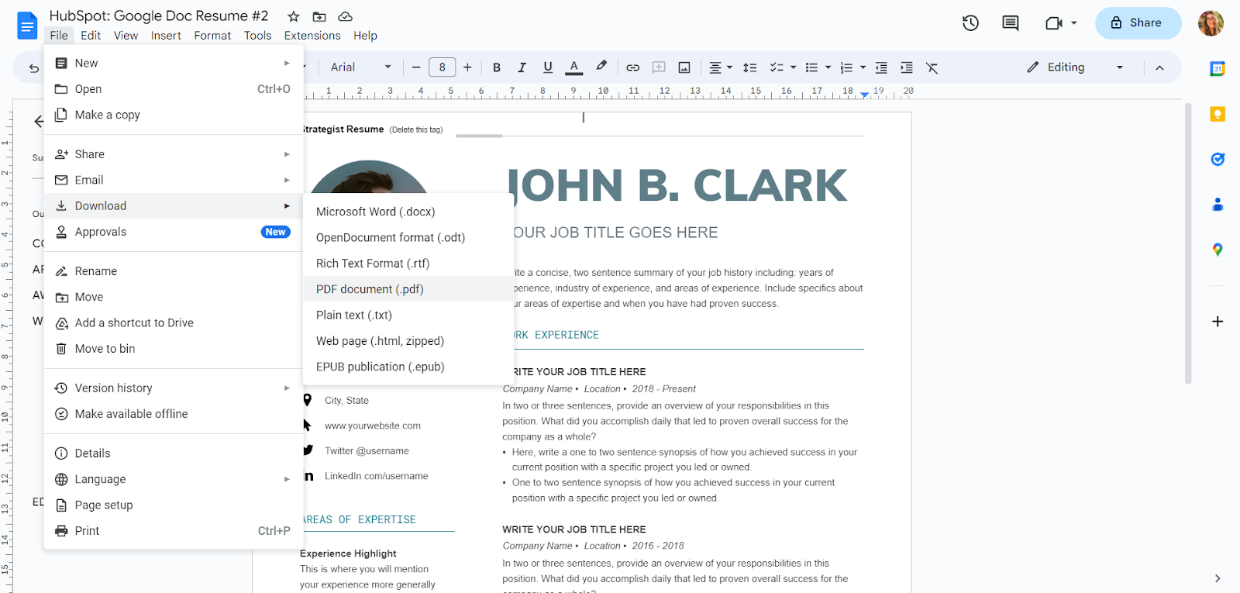This screenshot has height=593, width=1240.
Task: Clear formatting with the toolbar icon
Action: tap(932, 67)
